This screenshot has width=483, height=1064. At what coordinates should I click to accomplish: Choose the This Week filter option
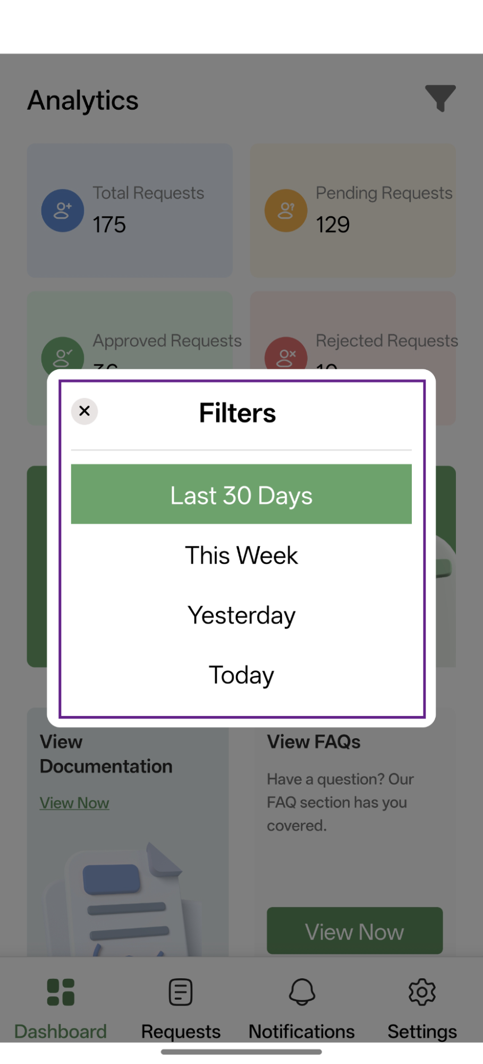point(241,555)
